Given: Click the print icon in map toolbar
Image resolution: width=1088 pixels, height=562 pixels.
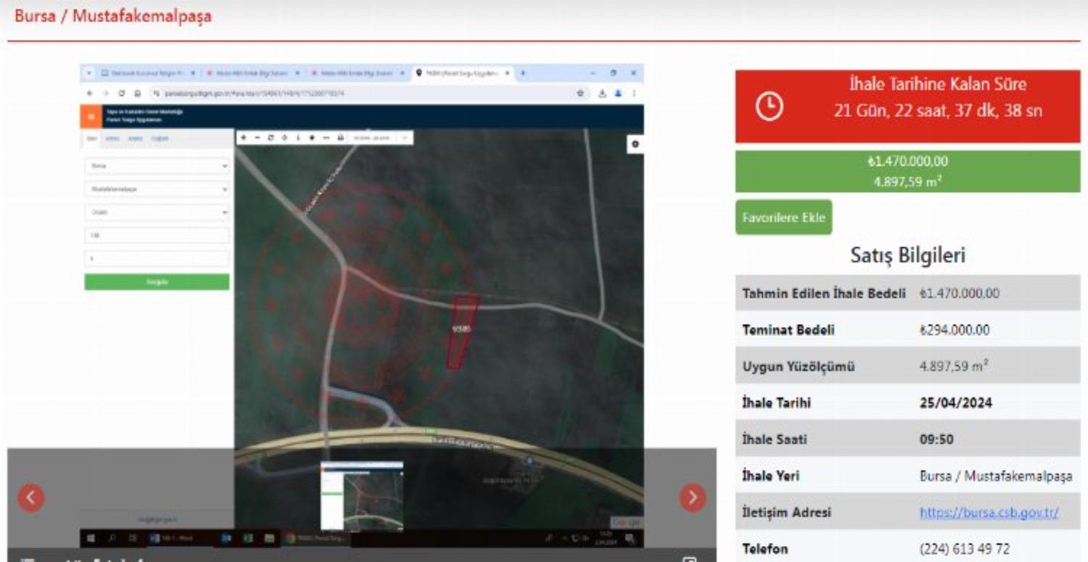Looking at the screenshot, I should tap(340, 137).
